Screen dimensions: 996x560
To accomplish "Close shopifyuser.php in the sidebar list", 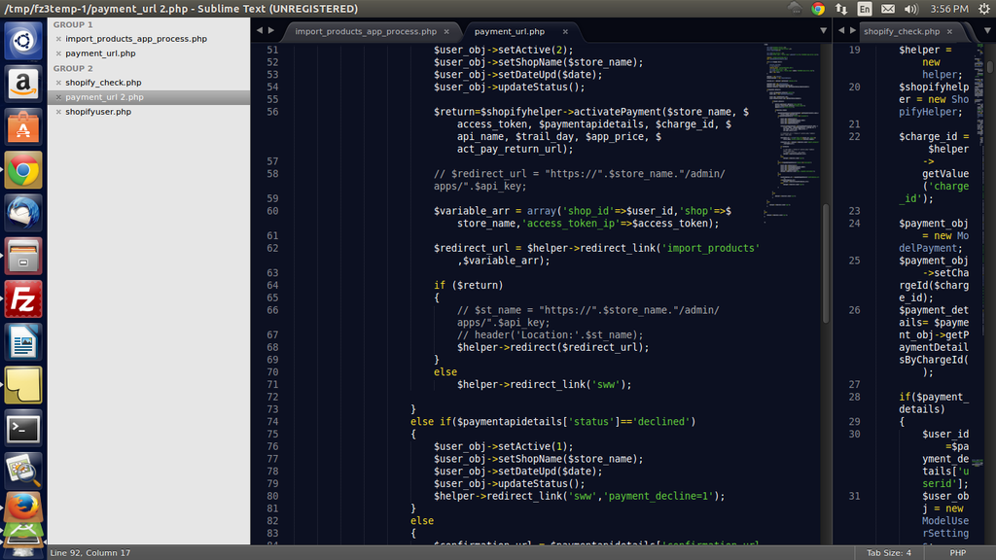I will (58, 113).
